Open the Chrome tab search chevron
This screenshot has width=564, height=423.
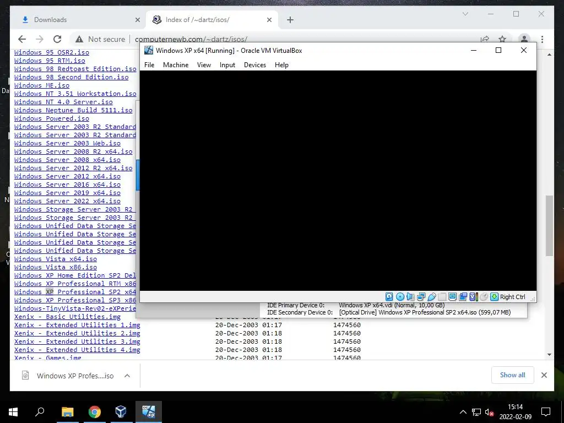pos(465,14)
